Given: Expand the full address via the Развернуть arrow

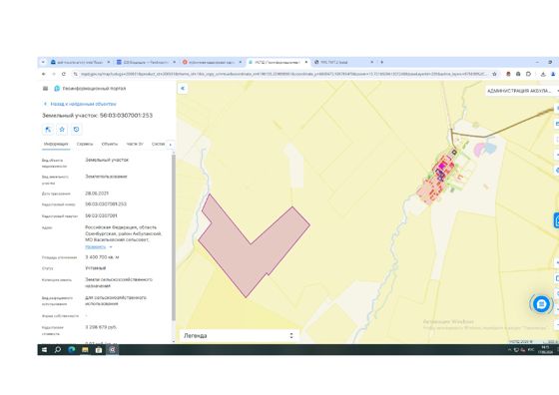Looking at the screenshot, I should [111, 246].
